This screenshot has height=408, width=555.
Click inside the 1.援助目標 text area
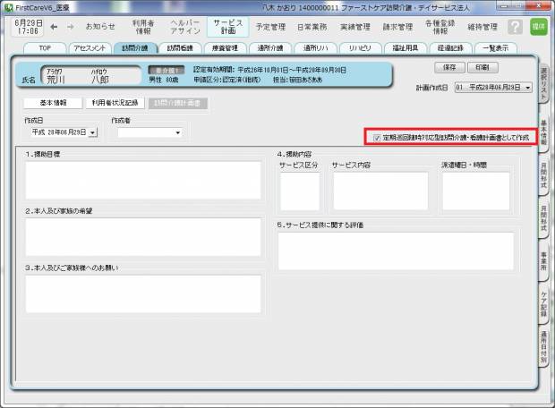143,179
